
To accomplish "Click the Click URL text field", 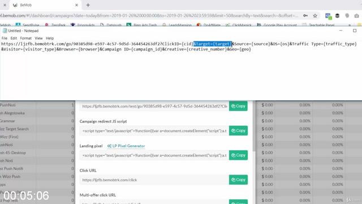I will 154,180.
